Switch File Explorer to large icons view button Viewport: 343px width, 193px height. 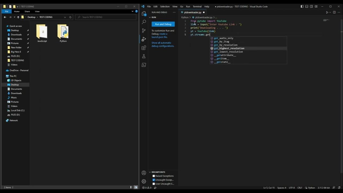[136, 187]
